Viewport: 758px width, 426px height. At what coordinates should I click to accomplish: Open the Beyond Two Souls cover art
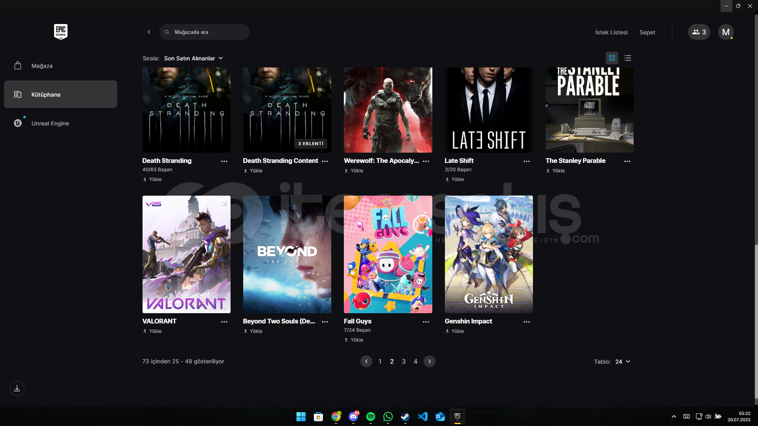coord(287,254)
